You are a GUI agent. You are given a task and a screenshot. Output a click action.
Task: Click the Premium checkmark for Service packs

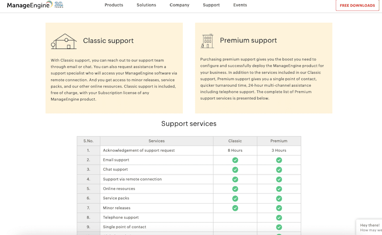(x=279, y=198)
